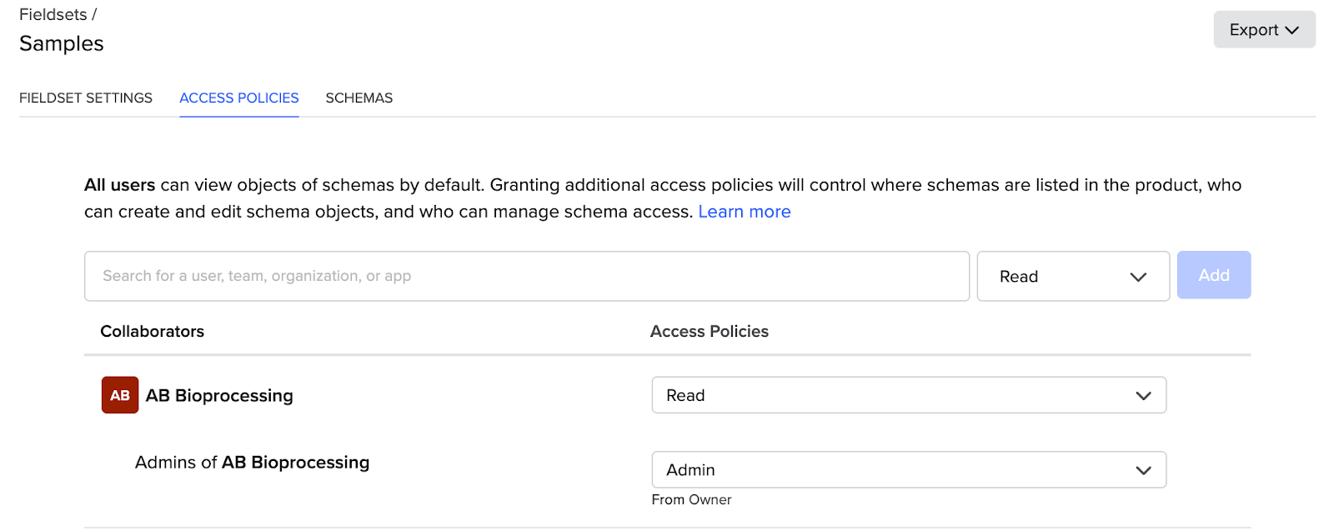Select the Access Policies tab
1334x531 pixels.
(238, 98)
